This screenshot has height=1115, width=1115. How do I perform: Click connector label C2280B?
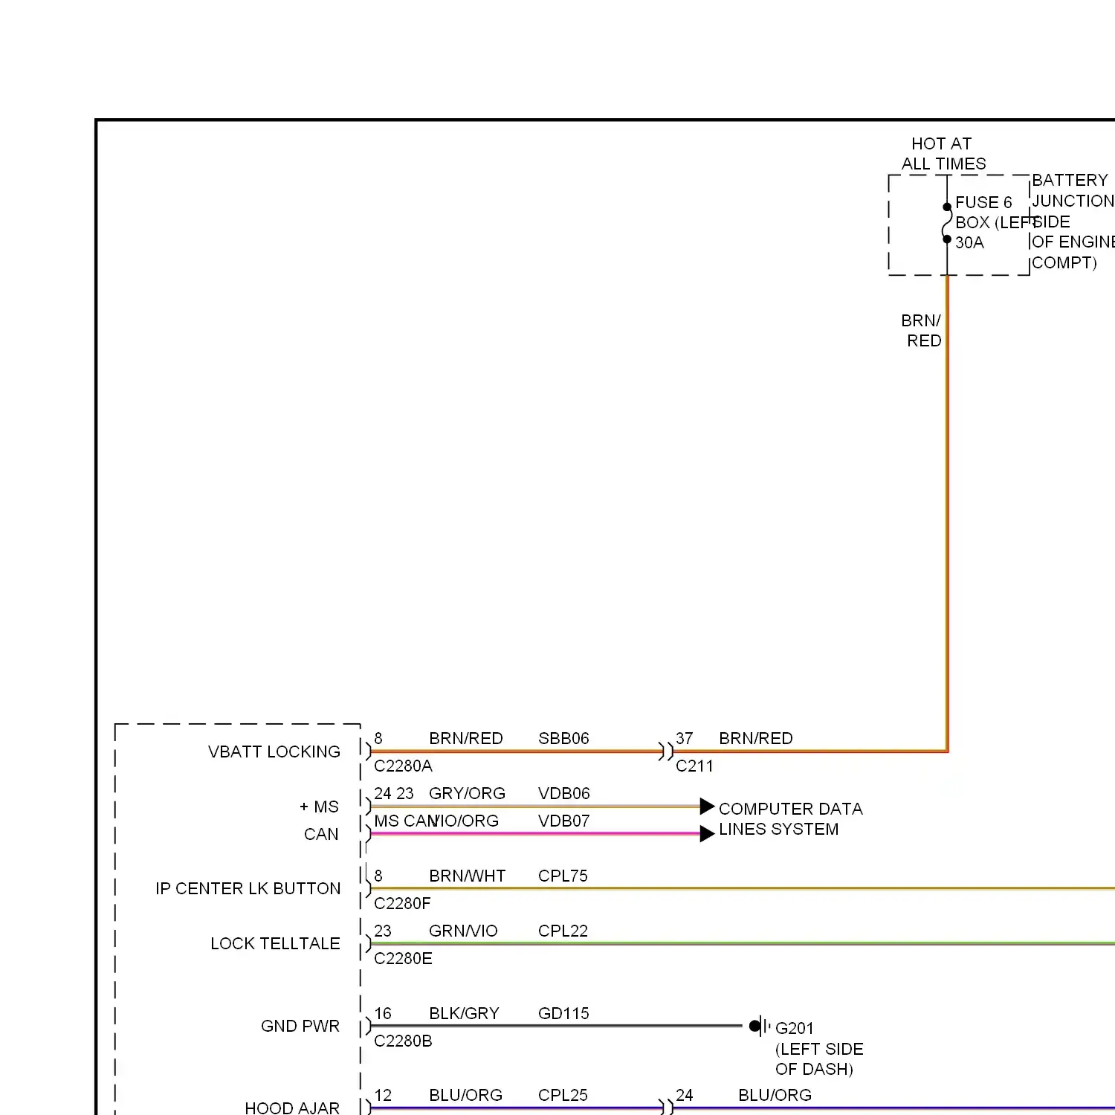pos(403,1041)
